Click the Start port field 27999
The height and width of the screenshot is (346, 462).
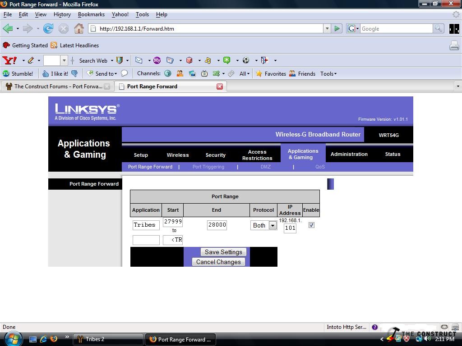point(173,222)
